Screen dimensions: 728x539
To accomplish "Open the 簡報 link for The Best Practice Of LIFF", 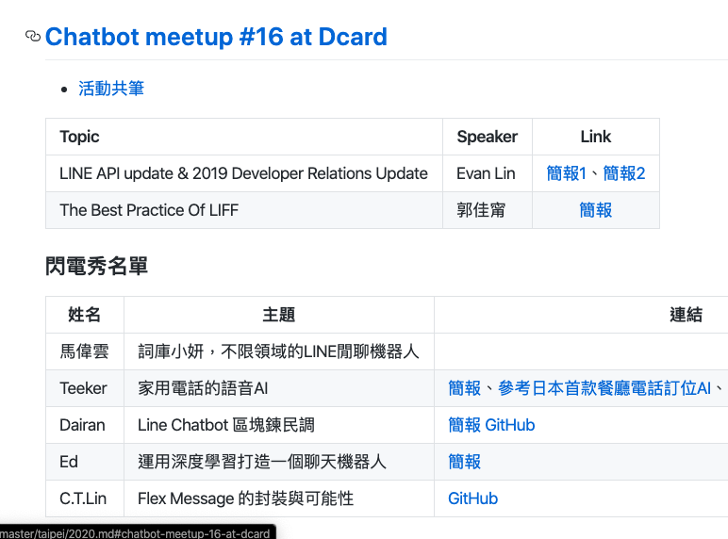I will coord(596,210).
